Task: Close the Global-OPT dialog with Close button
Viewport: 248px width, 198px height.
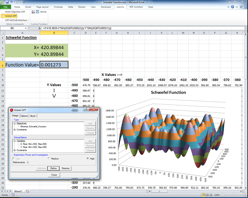Action: (54, 175)
